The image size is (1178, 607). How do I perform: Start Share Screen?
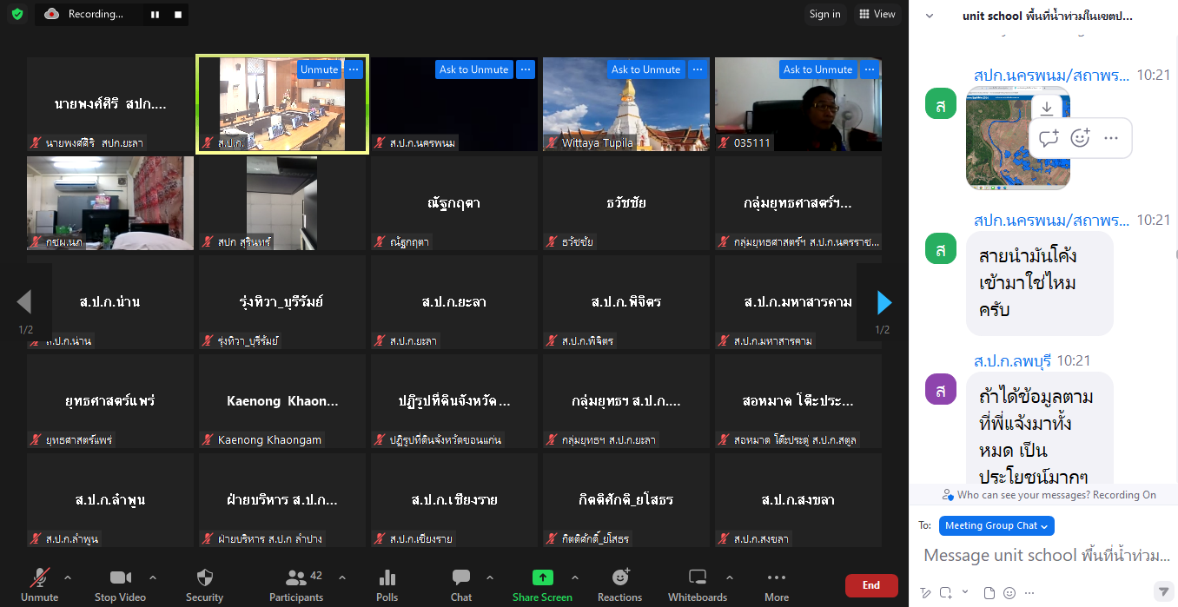(542, 585)
